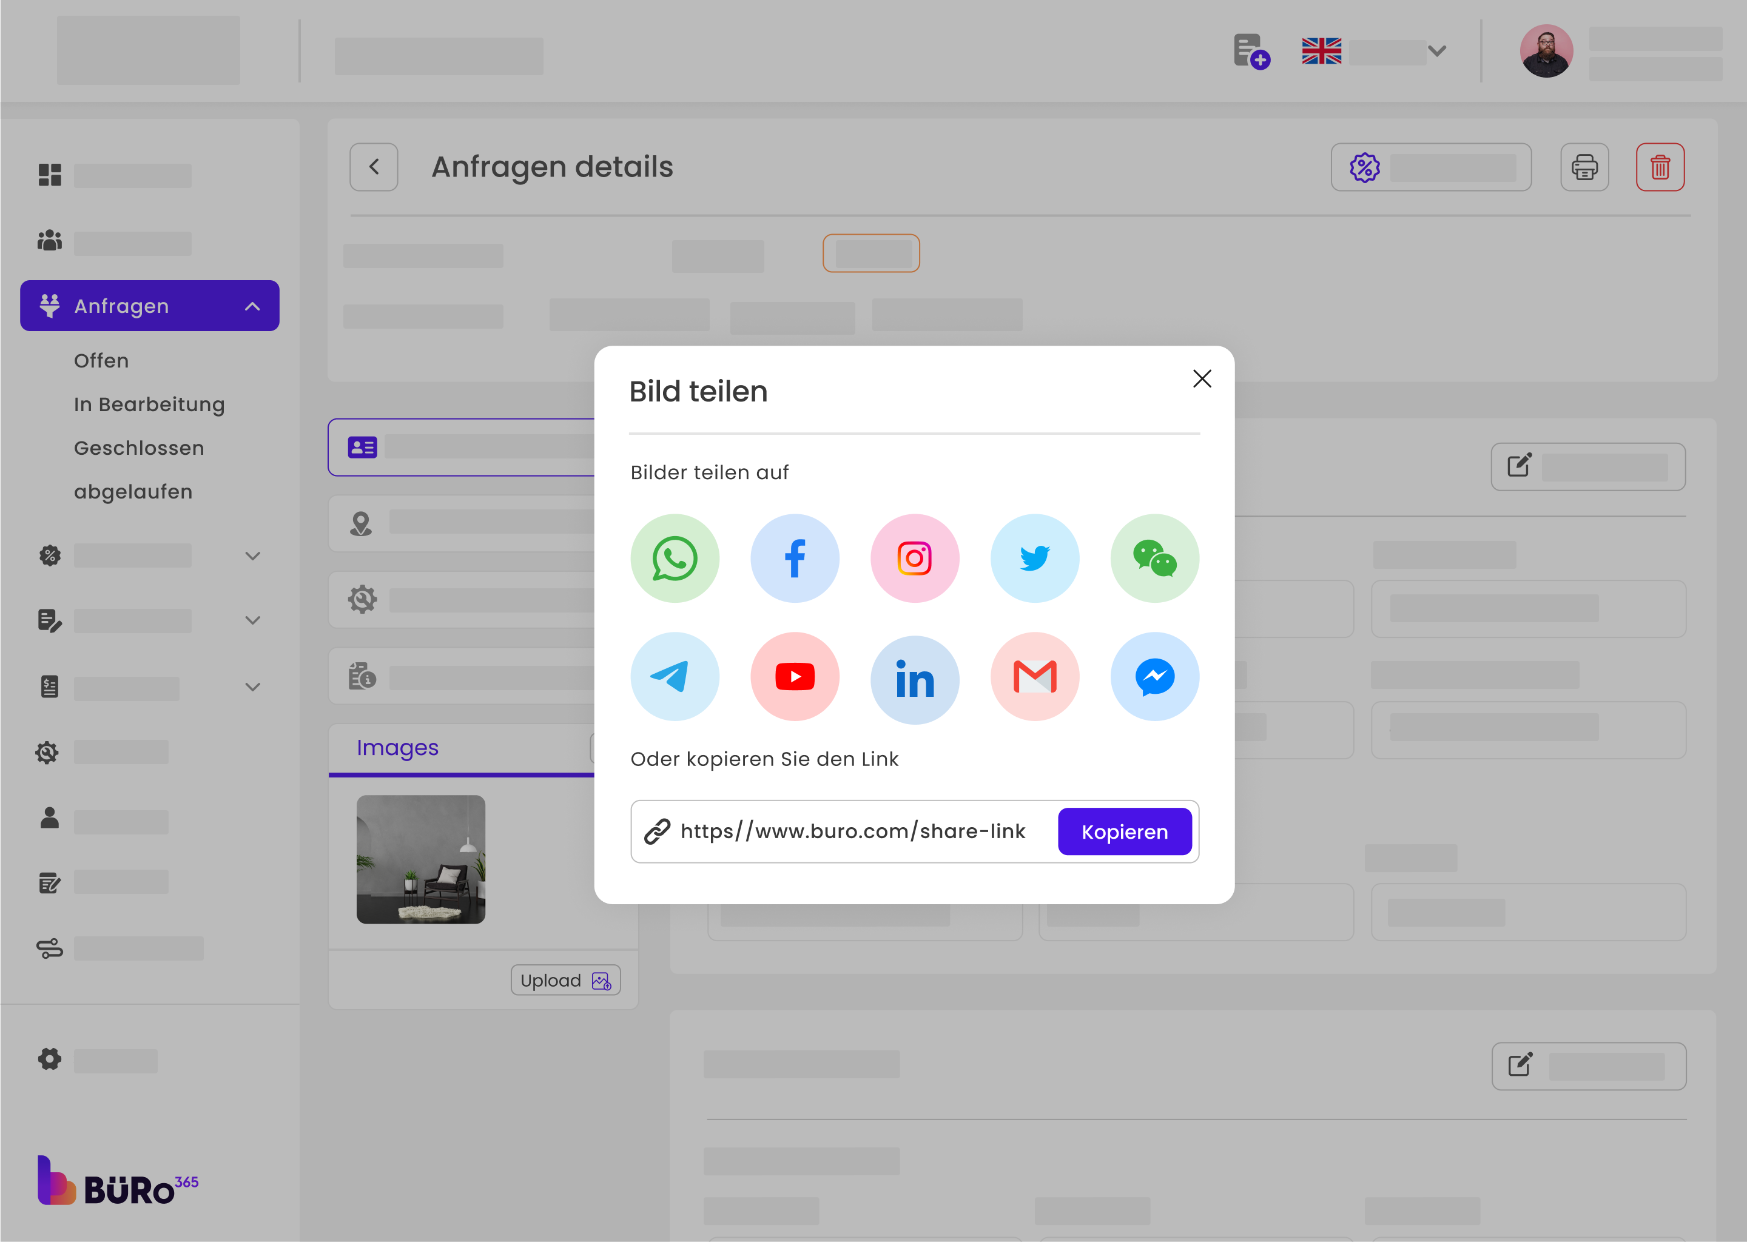Open In Bearbeitung submenu item
1747x1242 pixels.
pos(149,404)
